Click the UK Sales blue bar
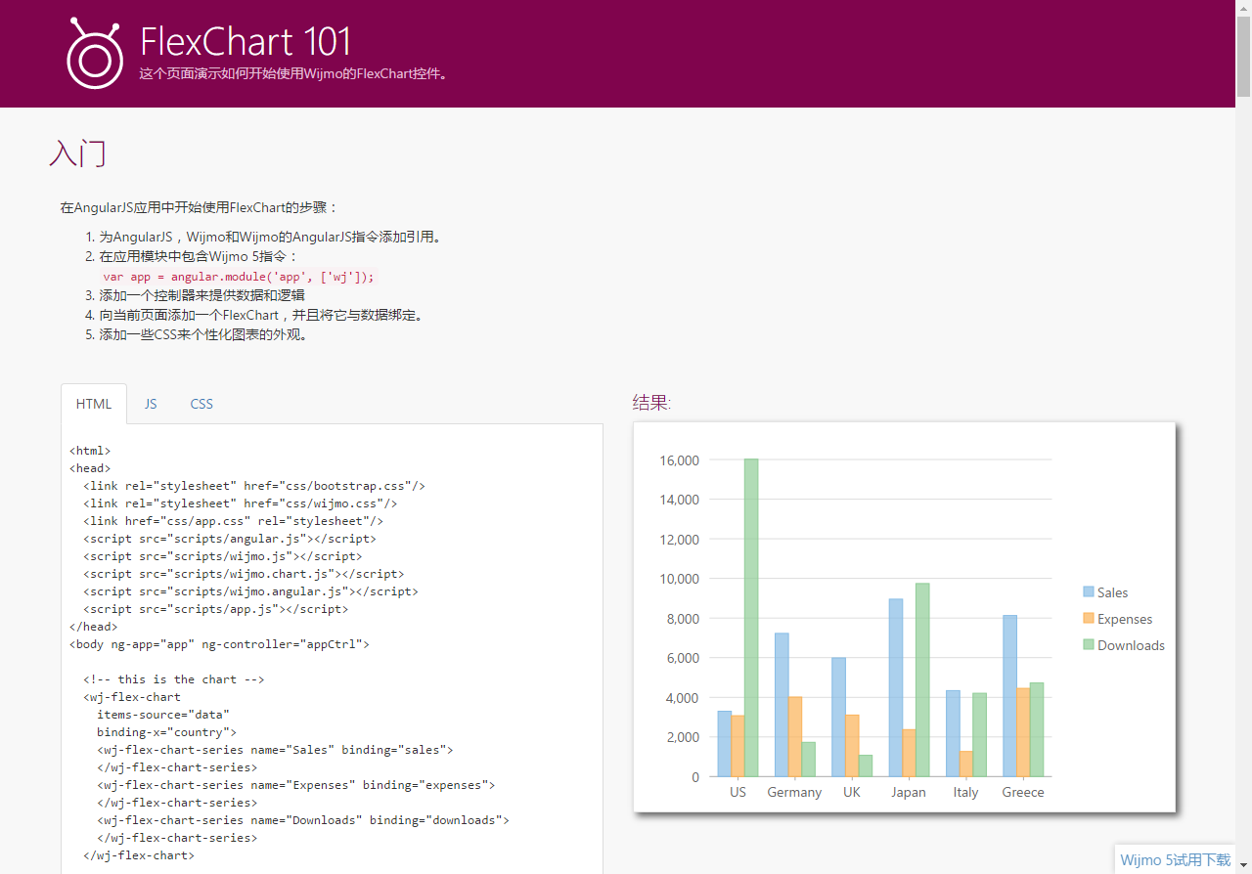The height and width of the screenshot is (874, 1252). click(838, 718)
